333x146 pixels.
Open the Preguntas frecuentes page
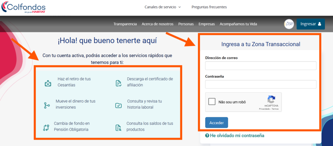point(209,7)
